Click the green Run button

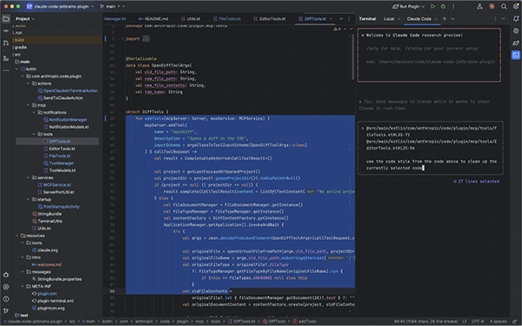[432, 6]
